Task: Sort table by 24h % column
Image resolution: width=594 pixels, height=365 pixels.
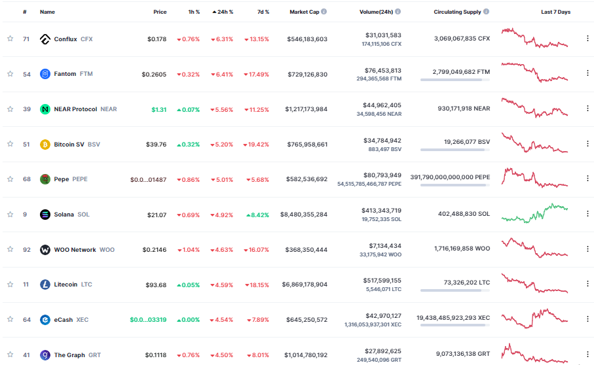Action: tap(222, 12)
